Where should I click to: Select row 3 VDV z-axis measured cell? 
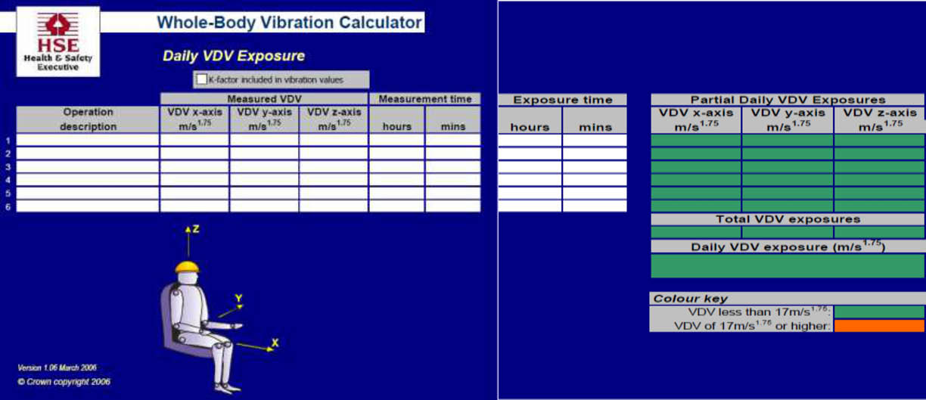tap(334, 167)
